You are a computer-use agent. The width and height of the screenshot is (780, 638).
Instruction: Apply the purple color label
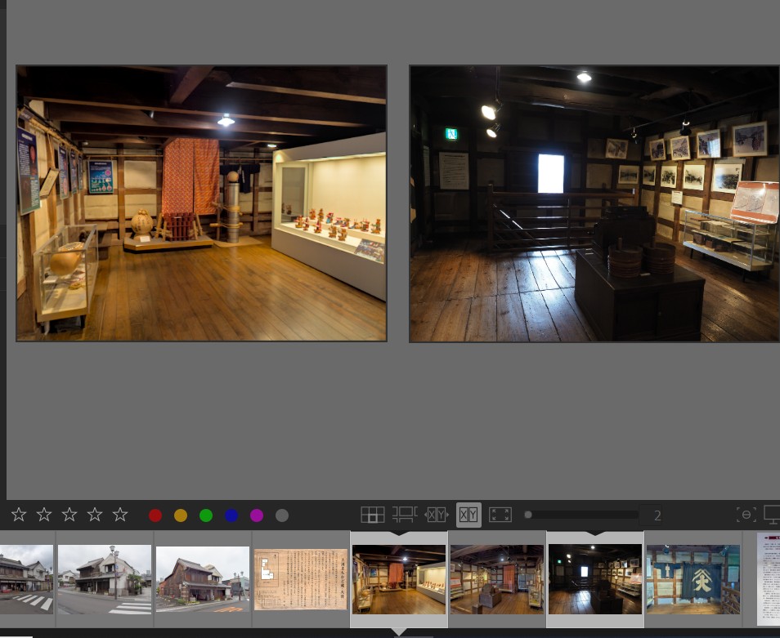coord(257,515)
